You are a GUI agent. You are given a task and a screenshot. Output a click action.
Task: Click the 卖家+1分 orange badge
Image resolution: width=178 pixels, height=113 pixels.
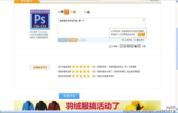point(67,12)
